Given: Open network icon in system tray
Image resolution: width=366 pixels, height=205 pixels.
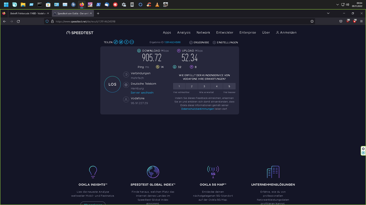Looking at the screenshot, I should point(343,4).
